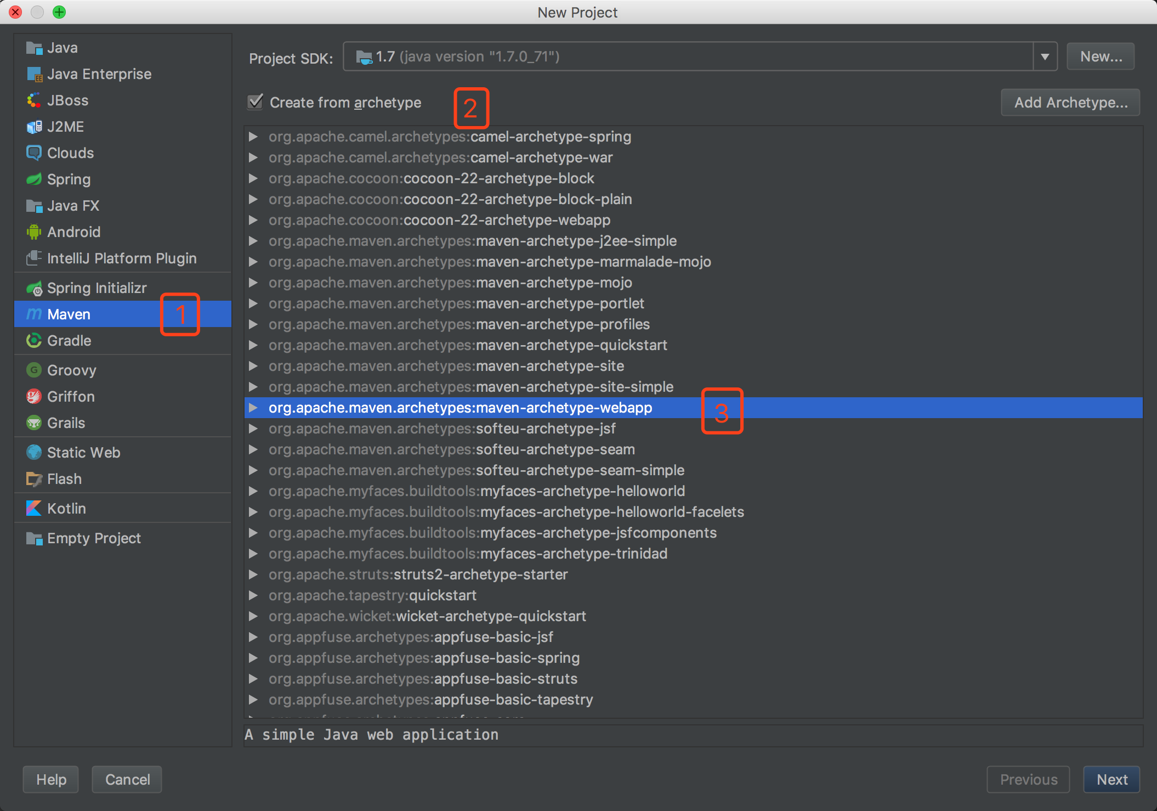The width and height of the screenshot is (1157, 811).
Task: Cancel the New Project dialog
Action: [x=127, y=779]
